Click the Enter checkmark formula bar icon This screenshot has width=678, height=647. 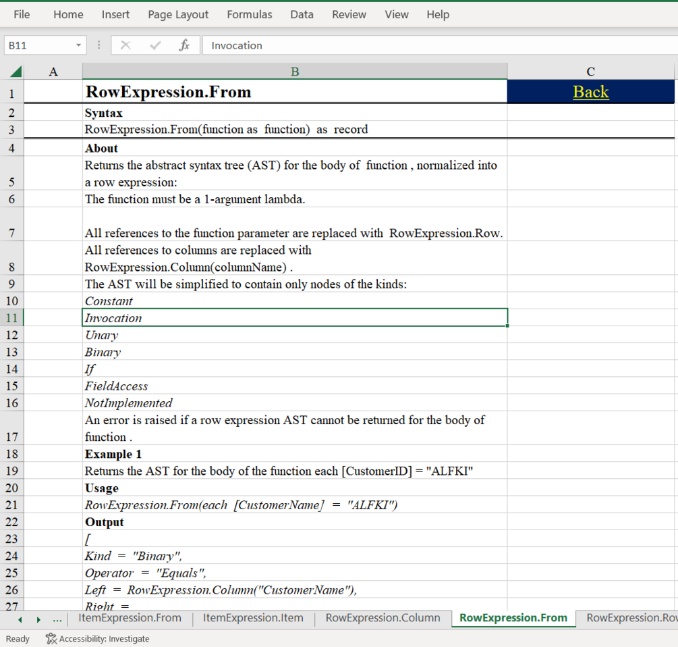(155, 45)
